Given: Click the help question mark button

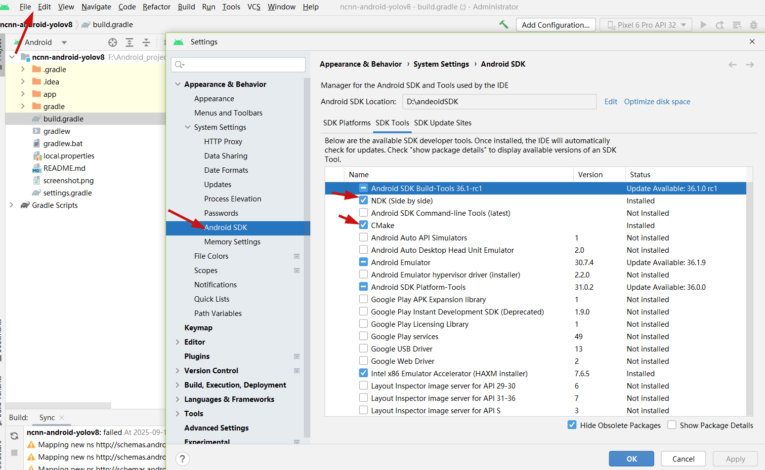Looking at the screenshot, I should (x=183, y=459).
